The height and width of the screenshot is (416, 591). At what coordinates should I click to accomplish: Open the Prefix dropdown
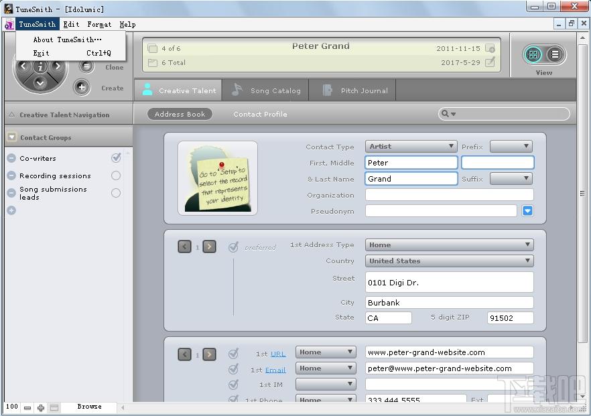pos(511,147)
